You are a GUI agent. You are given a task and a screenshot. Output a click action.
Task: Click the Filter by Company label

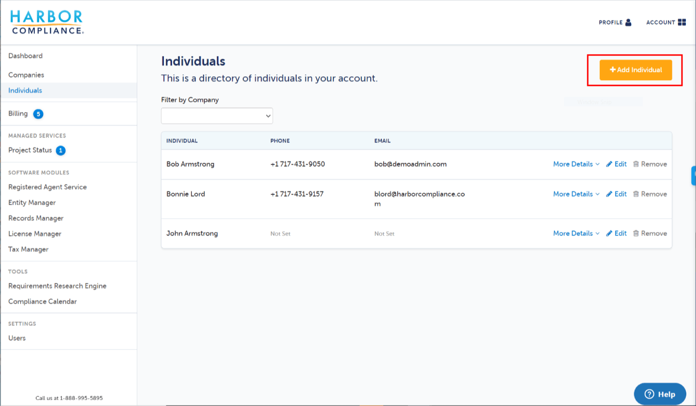click(x=190, y=100)
